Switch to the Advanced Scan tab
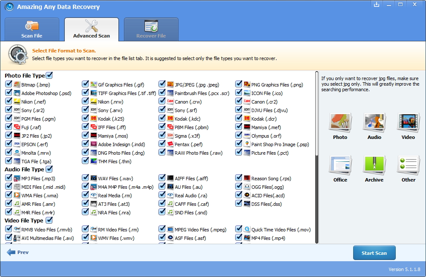 click(92, 29)
